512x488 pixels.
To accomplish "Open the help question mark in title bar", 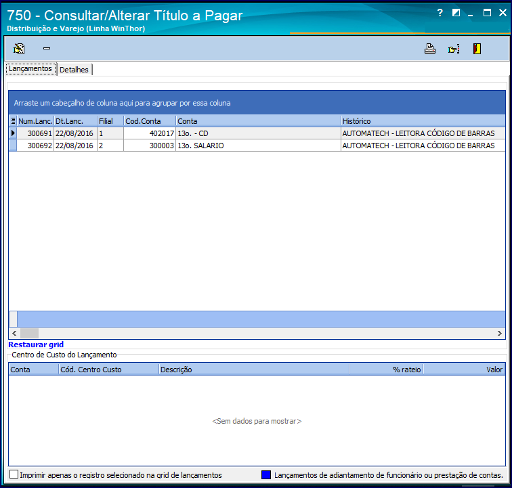I will pyautogui.click(x=440, y=13).
